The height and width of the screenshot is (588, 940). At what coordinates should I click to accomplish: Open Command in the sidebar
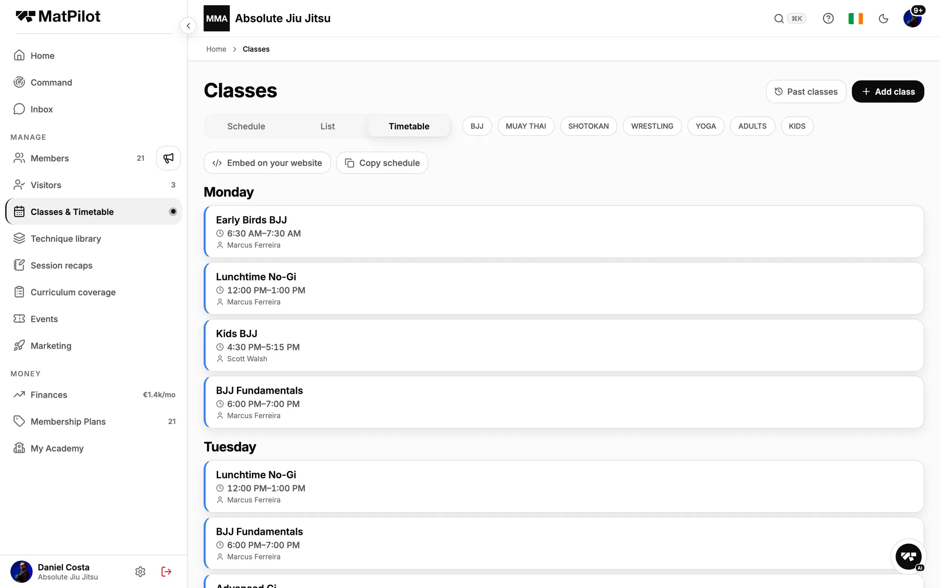pos(94,82)
